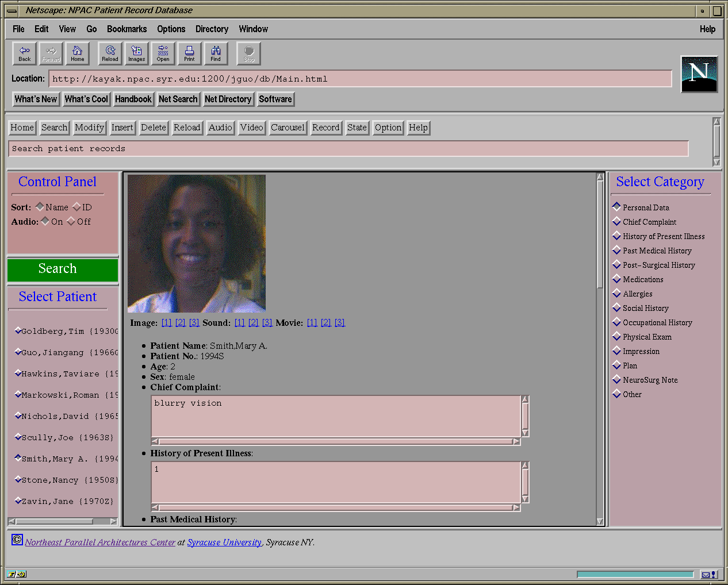
Task: Click the Back toolbar icon
Action: pos(24,53)
